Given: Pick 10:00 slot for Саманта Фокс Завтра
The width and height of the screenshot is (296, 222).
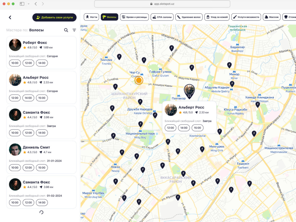Looking at the screenshot, I should coord(15,133).
